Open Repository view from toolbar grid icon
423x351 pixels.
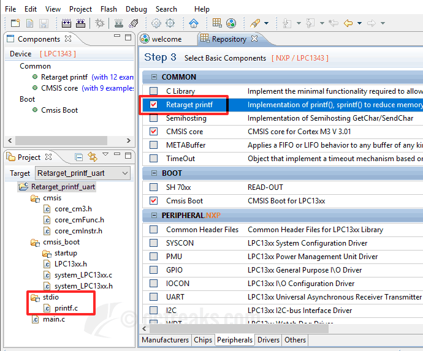coord(217,23)
